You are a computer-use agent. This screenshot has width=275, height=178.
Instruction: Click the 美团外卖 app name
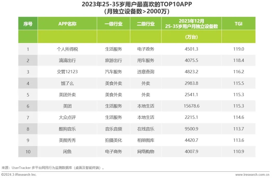pos(67,95)
